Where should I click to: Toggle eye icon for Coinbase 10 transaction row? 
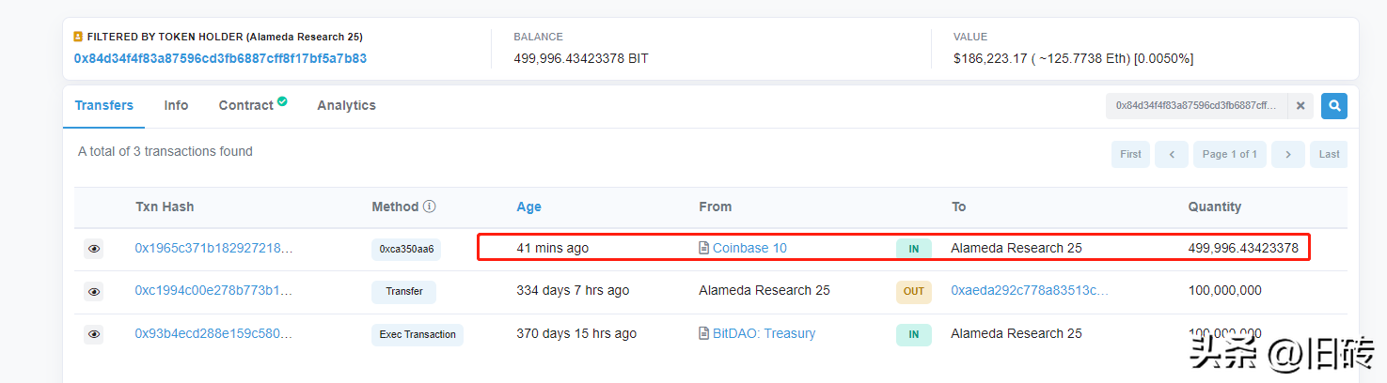(94, 249)
